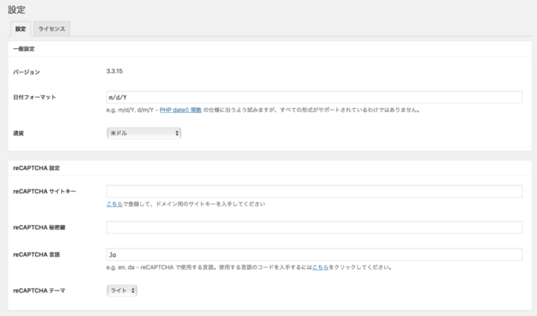Screen dimensions: 537x316
Task: Follow the こちら link below the サイトキー field
Action: (x=114, y=204)
